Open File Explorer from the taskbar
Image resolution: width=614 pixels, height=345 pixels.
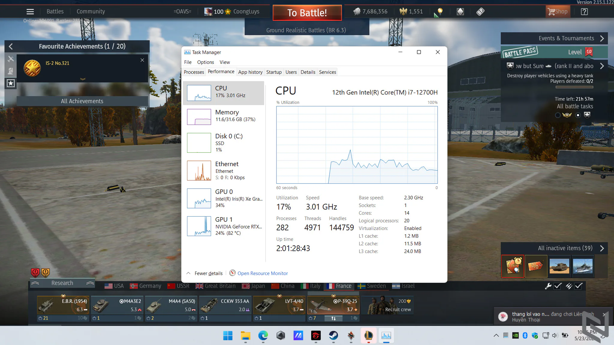[245, 335]
